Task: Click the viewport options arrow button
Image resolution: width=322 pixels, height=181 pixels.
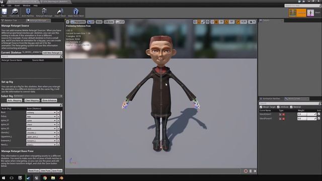Action: (67, 22)
